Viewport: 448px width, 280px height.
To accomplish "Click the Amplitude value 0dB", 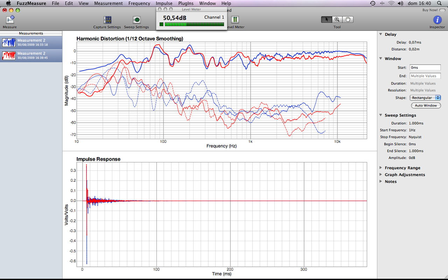I will [x=412, y=158].
